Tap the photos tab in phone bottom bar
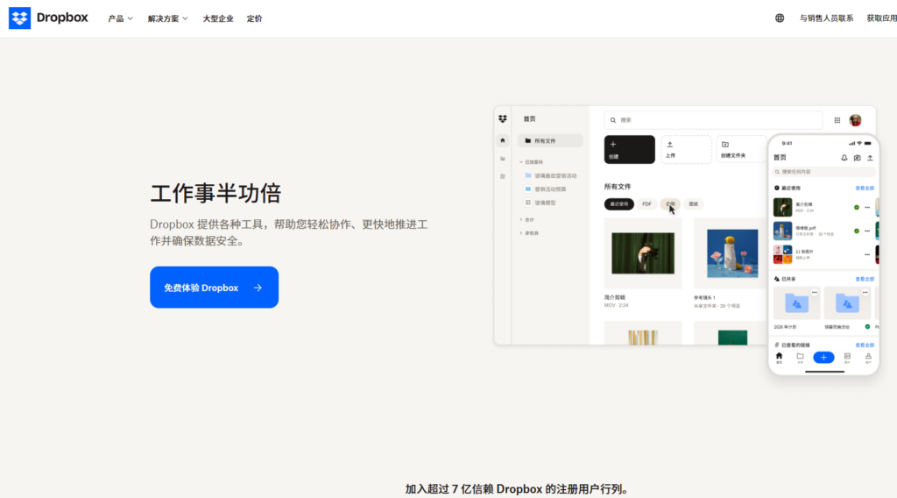 coord(847,358)
